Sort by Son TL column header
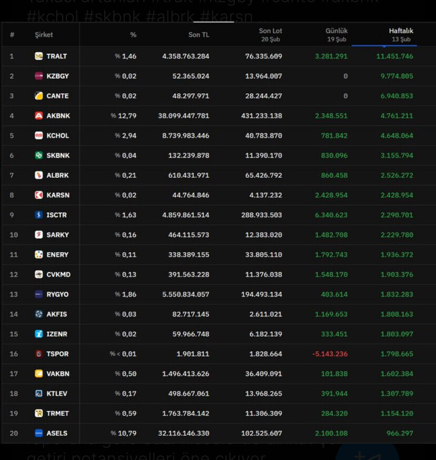The image size is (436, 460). (x=199, y=35)
